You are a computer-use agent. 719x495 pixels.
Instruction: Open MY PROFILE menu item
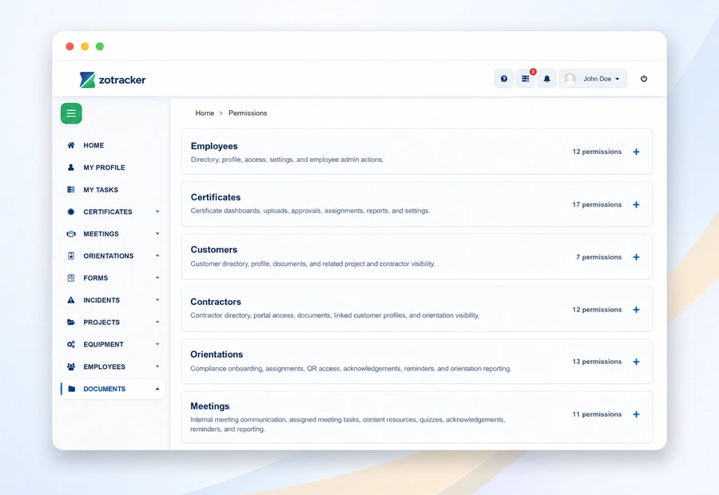pyautogui.click(x=104, y=168)
